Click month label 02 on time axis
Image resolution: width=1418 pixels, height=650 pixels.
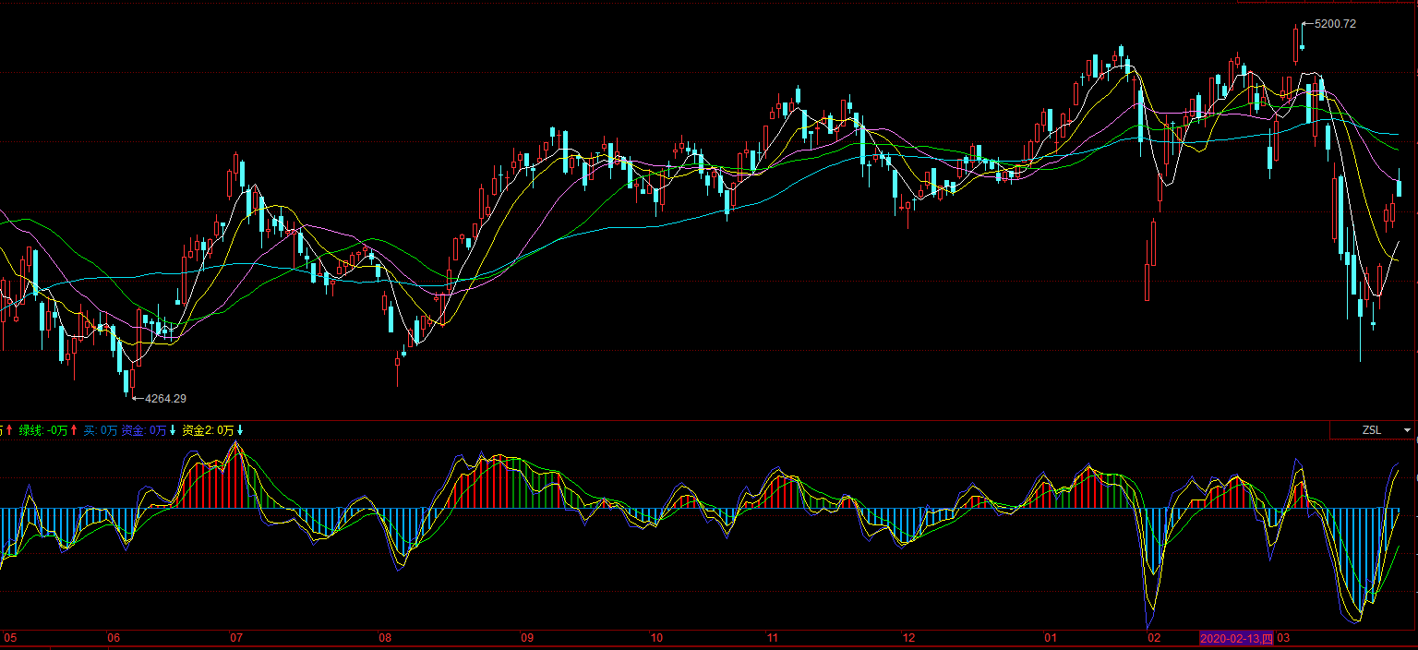tap(1153, 638)
